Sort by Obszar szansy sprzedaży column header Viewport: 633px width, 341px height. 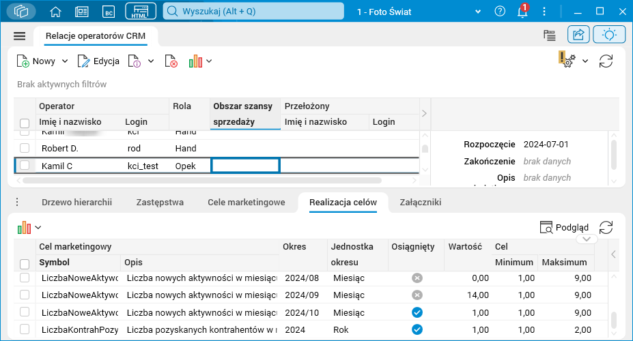[x=245, y=114]
